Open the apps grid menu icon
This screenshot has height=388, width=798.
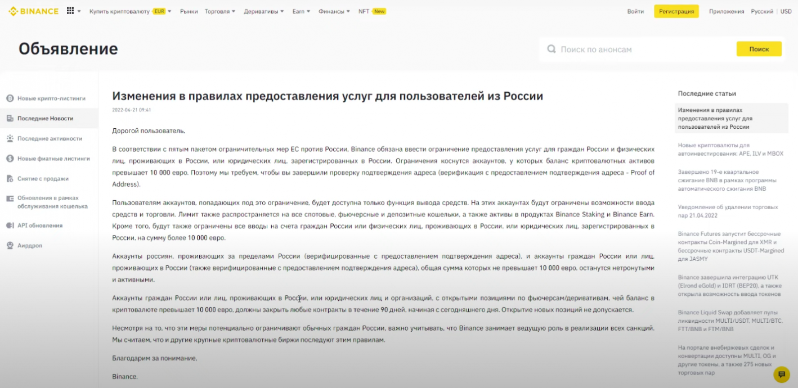click(x=70, y=11)
